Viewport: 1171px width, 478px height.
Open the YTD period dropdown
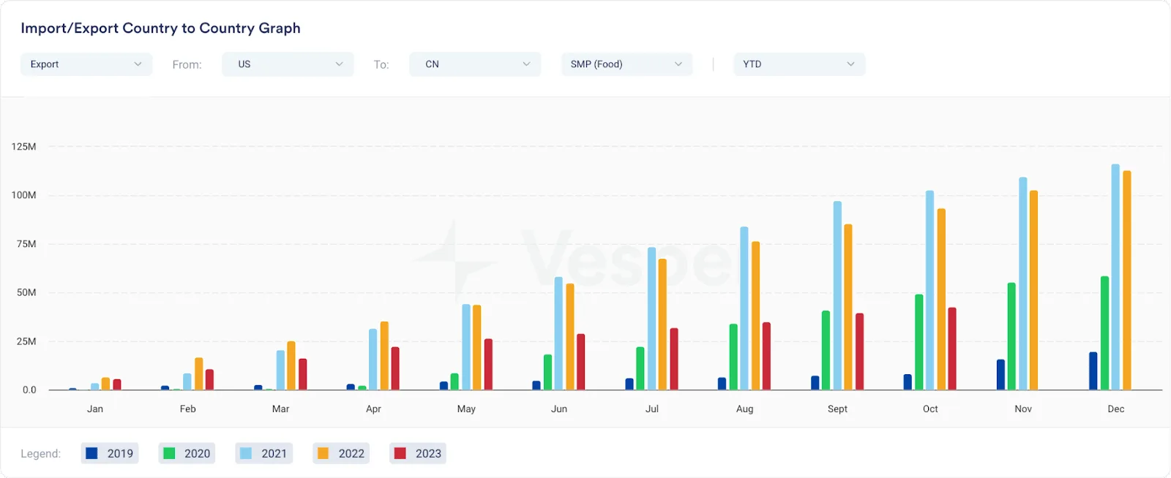[799, 64]
